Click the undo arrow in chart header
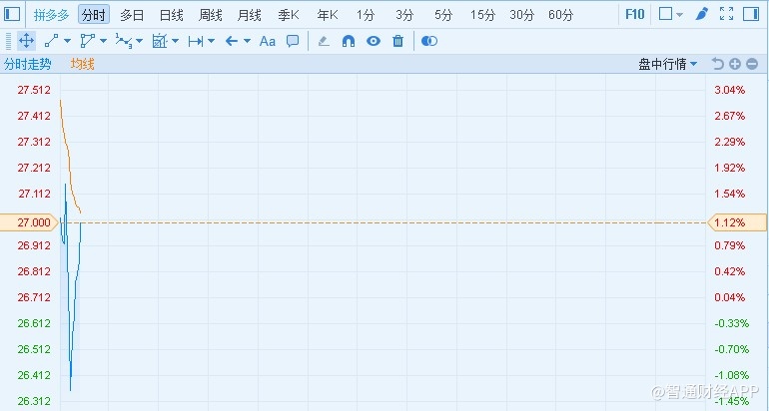 718,64
